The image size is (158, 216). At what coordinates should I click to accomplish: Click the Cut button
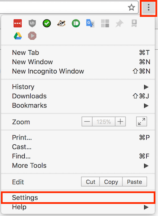tap(90, 182)
